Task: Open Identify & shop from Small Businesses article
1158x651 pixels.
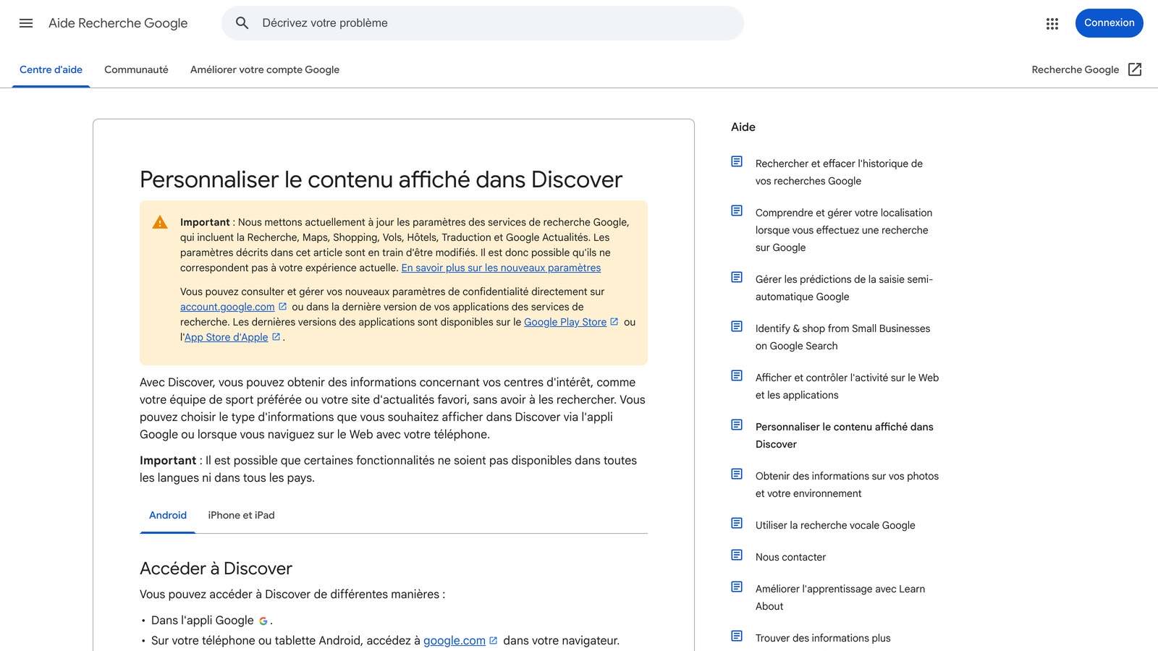Action: (x=842, y=337)
